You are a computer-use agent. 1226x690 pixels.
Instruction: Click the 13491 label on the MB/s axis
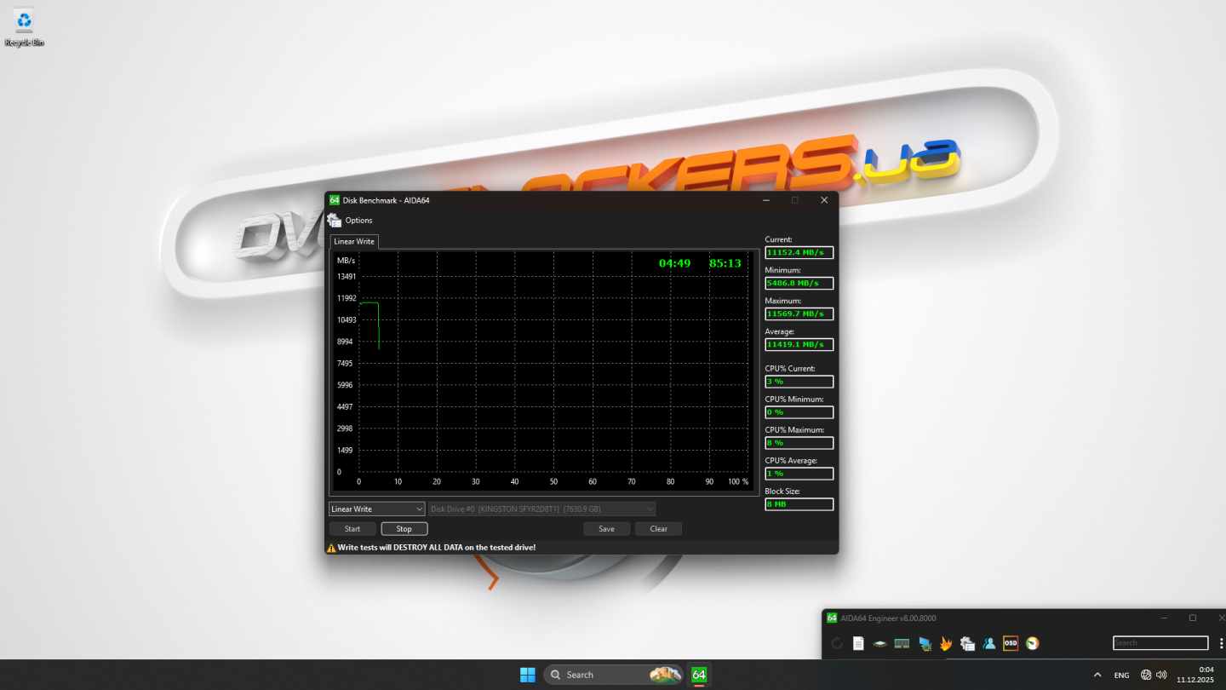pyautogui.click(x=347, y=277)
